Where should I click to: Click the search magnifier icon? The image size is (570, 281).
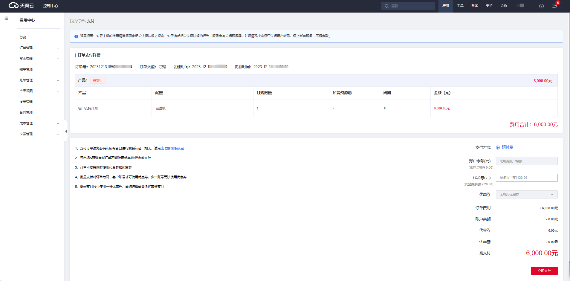386,6
